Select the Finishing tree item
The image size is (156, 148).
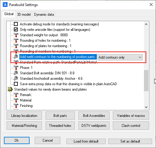(x=27, y=106)
